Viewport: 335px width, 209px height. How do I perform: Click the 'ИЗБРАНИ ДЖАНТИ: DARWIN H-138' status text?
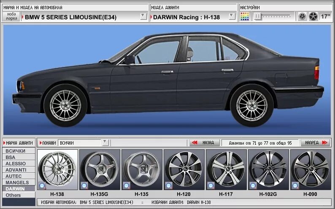pyautogui.click(x=181, y=202)
